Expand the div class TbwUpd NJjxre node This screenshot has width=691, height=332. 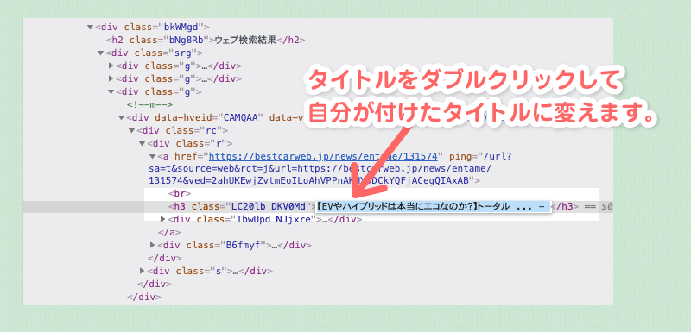[163, 219]
